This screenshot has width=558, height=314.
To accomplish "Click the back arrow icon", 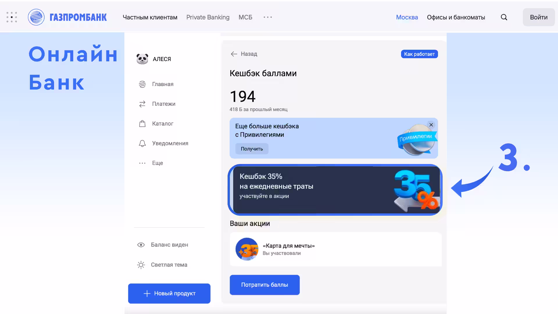I will click(x=234, y=54).
